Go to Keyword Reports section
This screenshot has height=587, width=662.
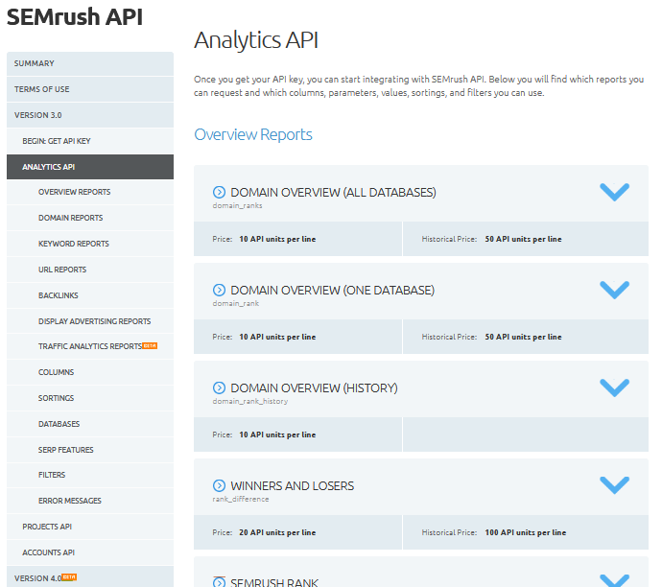point(74,244)
